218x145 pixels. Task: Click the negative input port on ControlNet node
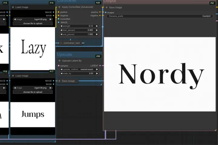pyautogui.click(x=58, y=15)
